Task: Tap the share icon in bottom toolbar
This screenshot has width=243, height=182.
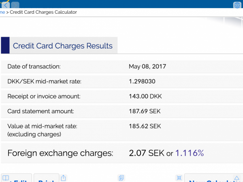Action: click(64, 178)
